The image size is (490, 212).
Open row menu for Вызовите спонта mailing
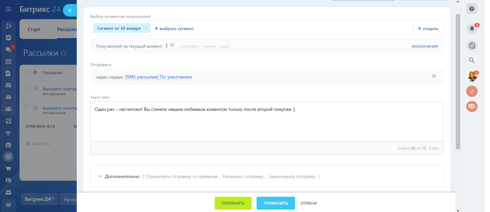(36, 108)
